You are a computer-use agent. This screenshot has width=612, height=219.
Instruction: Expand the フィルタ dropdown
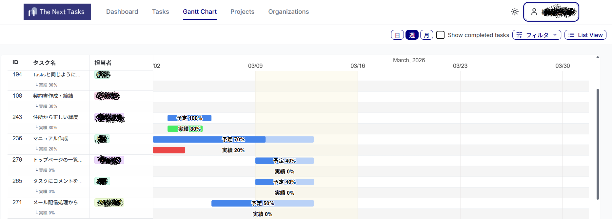click(537, 35)
